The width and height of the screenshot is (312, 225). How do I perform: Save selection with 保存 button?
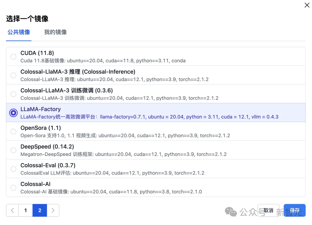294,210
